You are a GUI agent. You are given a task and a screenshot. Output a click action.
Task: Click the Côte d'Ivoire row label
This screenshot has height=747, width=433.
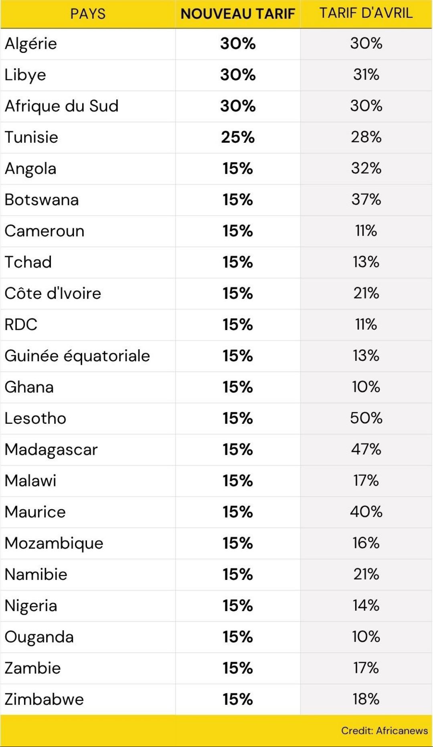[53, 294]
